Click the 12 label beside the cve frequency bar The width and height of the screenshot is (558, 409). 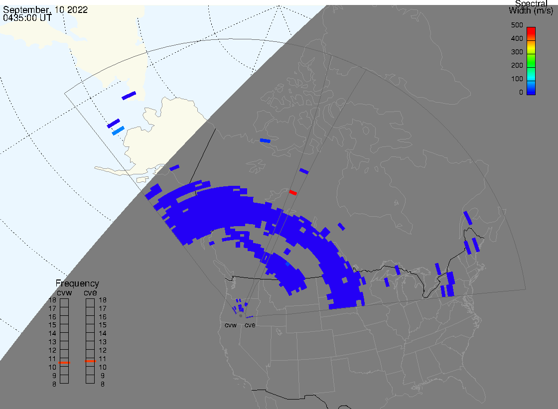point(103,351)
